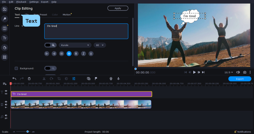The height and width of the screenshot is (134, 254).
Task: Mute the video track audio
Action: (6, 105)
